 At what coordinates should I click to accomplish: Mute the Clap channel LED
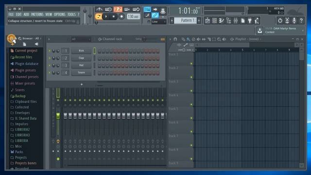[50, 58]
